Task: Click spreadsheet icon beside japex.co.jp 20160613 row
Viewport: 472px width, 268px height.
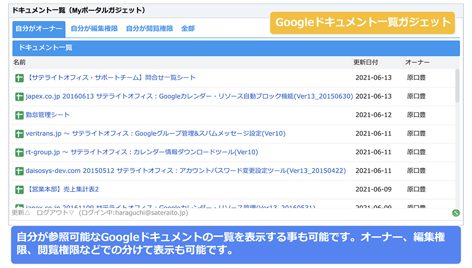Action: tap(19, 97)
